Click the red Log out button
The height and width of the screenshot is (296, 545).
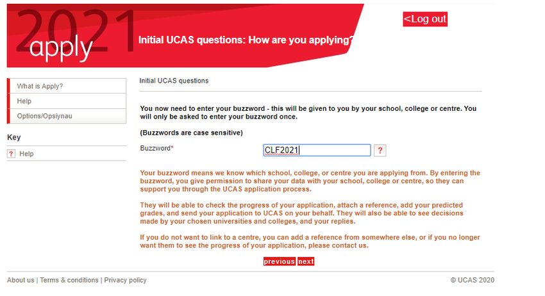pyautogui.click(x=424, y=19)
